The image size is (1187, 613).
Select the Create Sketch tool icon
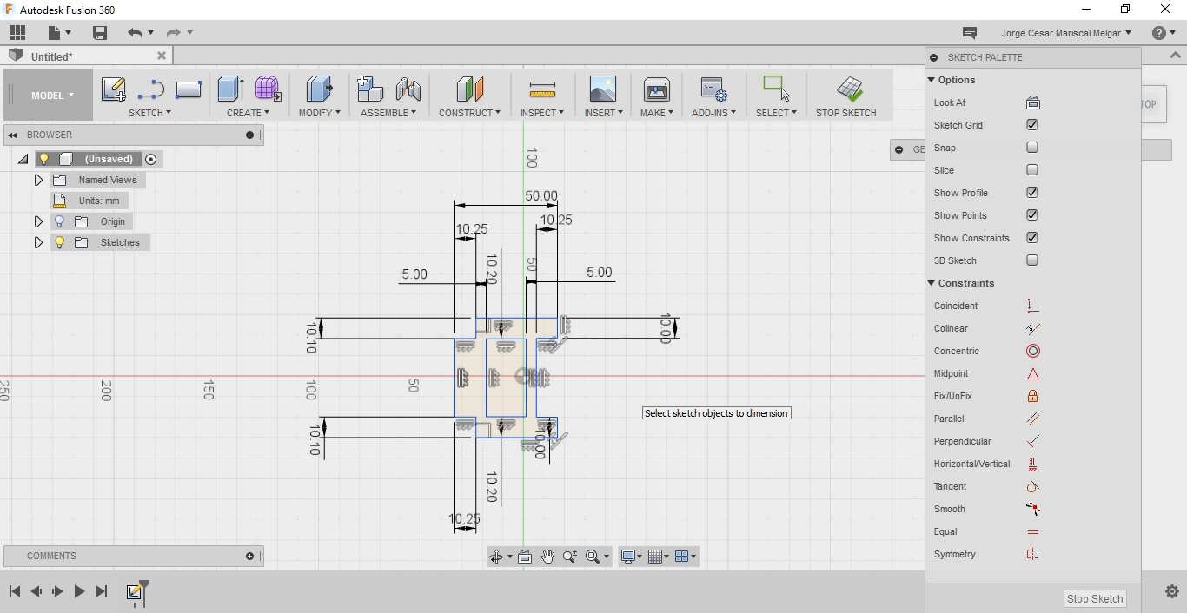click(113, 89)
